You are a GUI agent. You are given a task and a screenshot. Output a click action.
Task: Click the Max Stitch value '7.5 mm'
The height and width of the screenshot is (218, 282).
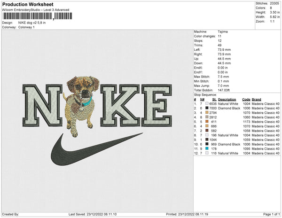click(x=223, y=77)
